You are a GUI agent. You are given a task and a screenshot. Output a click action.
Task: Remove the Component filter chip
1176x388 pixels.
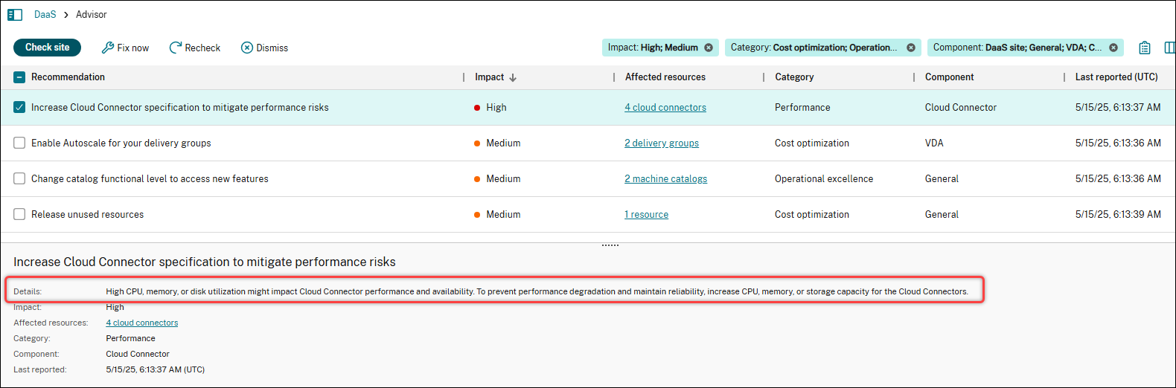[x=1113, y=48]
